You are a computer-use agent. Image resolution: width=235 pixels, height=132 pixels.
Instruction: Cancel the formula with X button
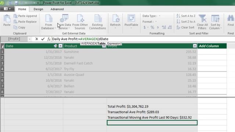[37, 39]
